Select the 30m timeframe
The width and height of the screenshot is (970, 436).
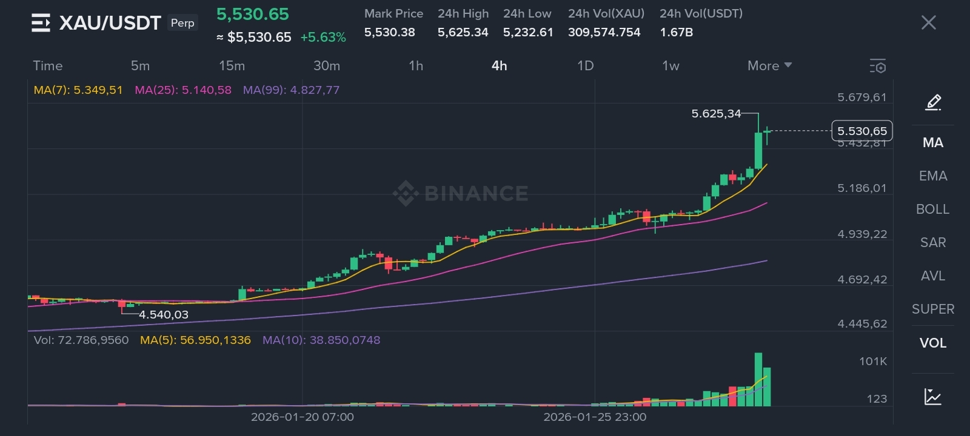(x=327, y=65)
